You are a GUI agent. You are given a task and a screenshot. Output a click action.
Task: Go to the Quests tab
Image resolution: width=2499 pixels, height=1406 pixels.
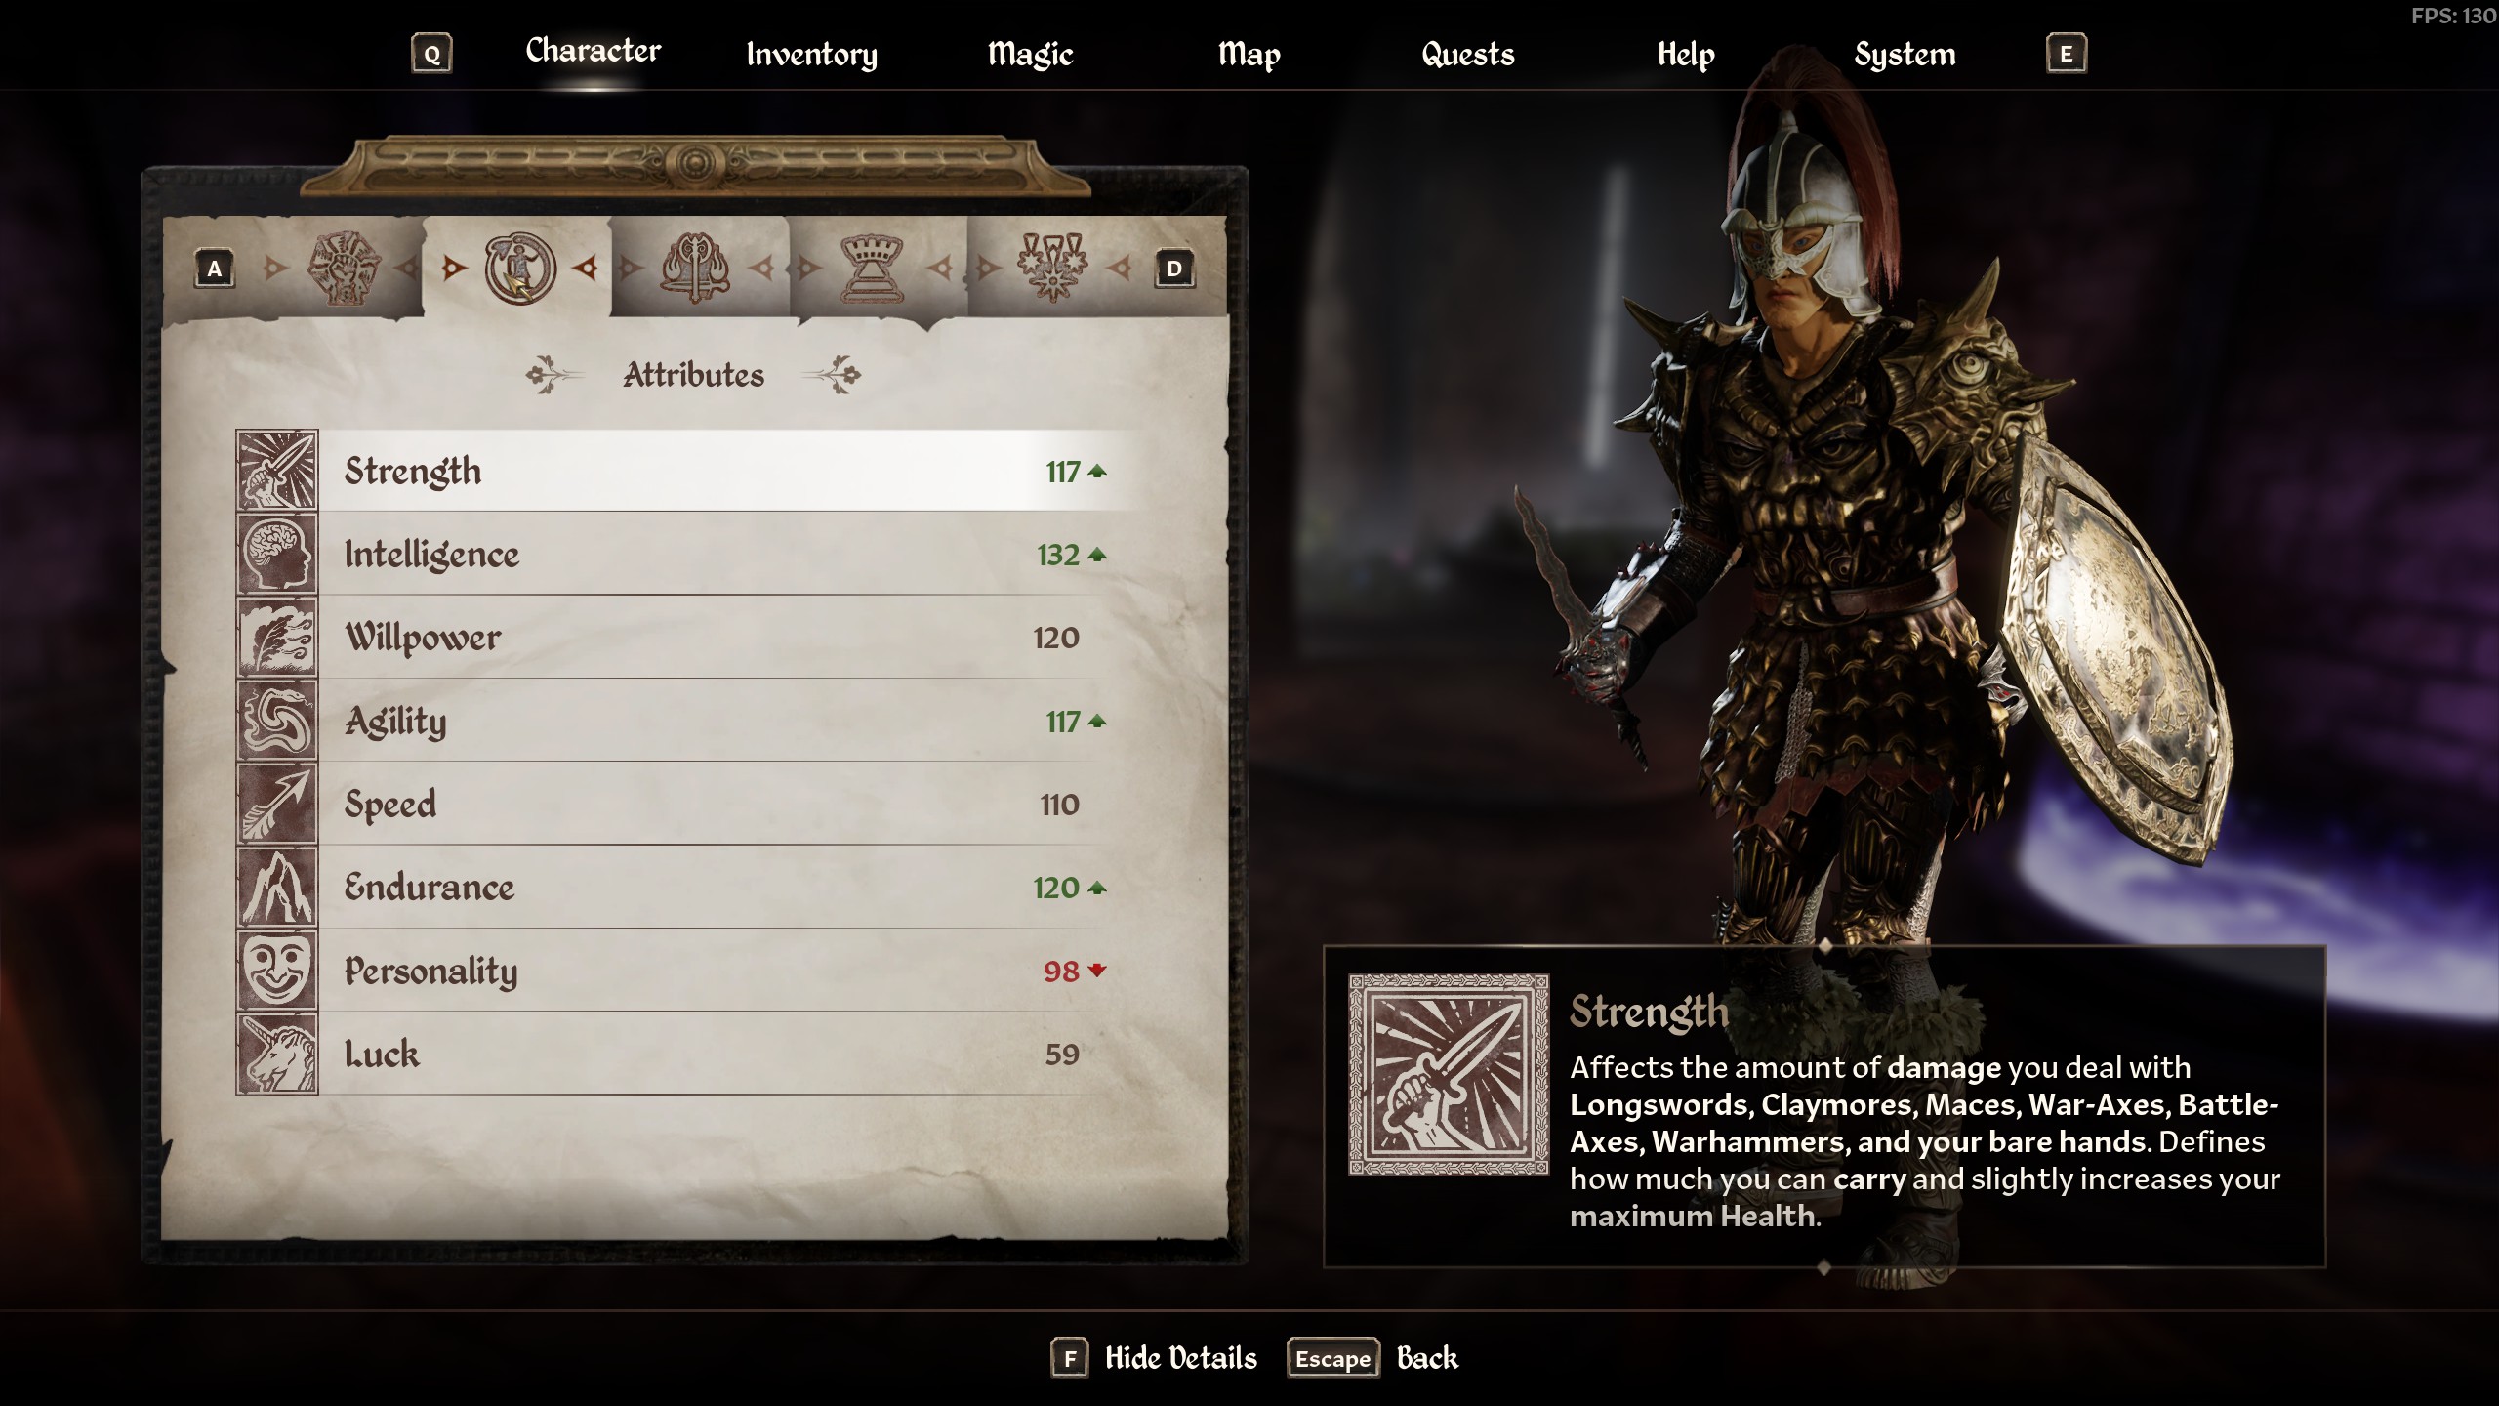[x=1467, y=54]
